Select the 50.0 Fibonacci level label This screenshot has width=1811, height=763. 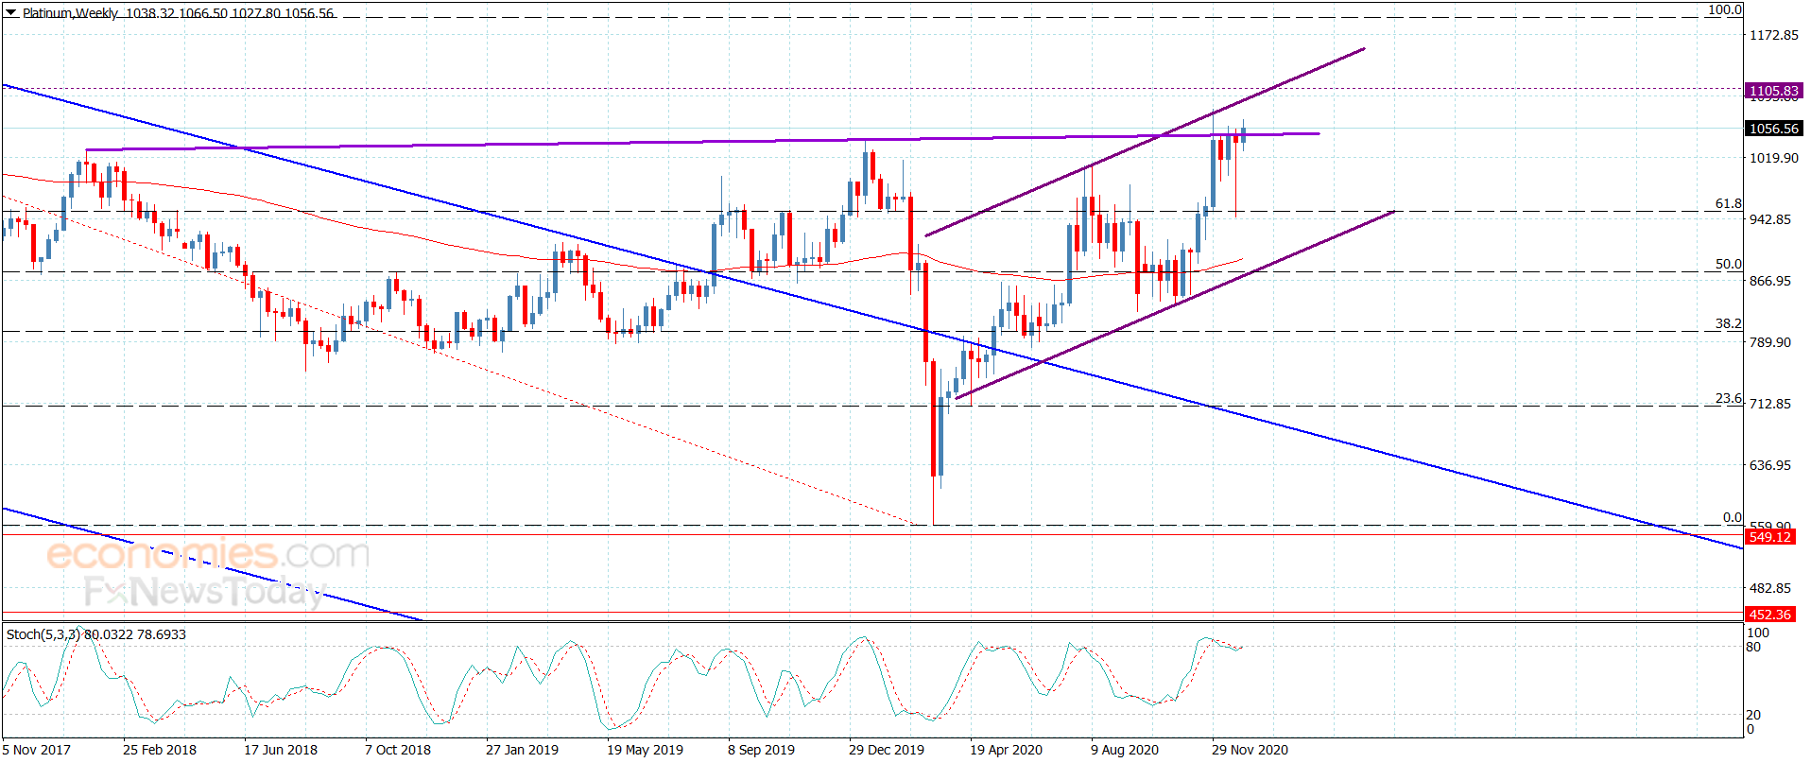1729,264
